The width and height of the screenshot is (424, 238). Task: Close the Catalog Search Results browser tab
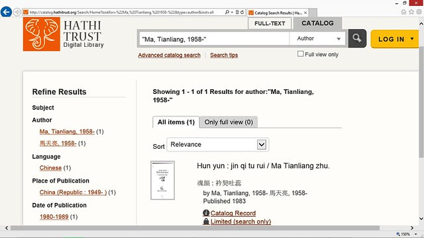pos(305,13)
